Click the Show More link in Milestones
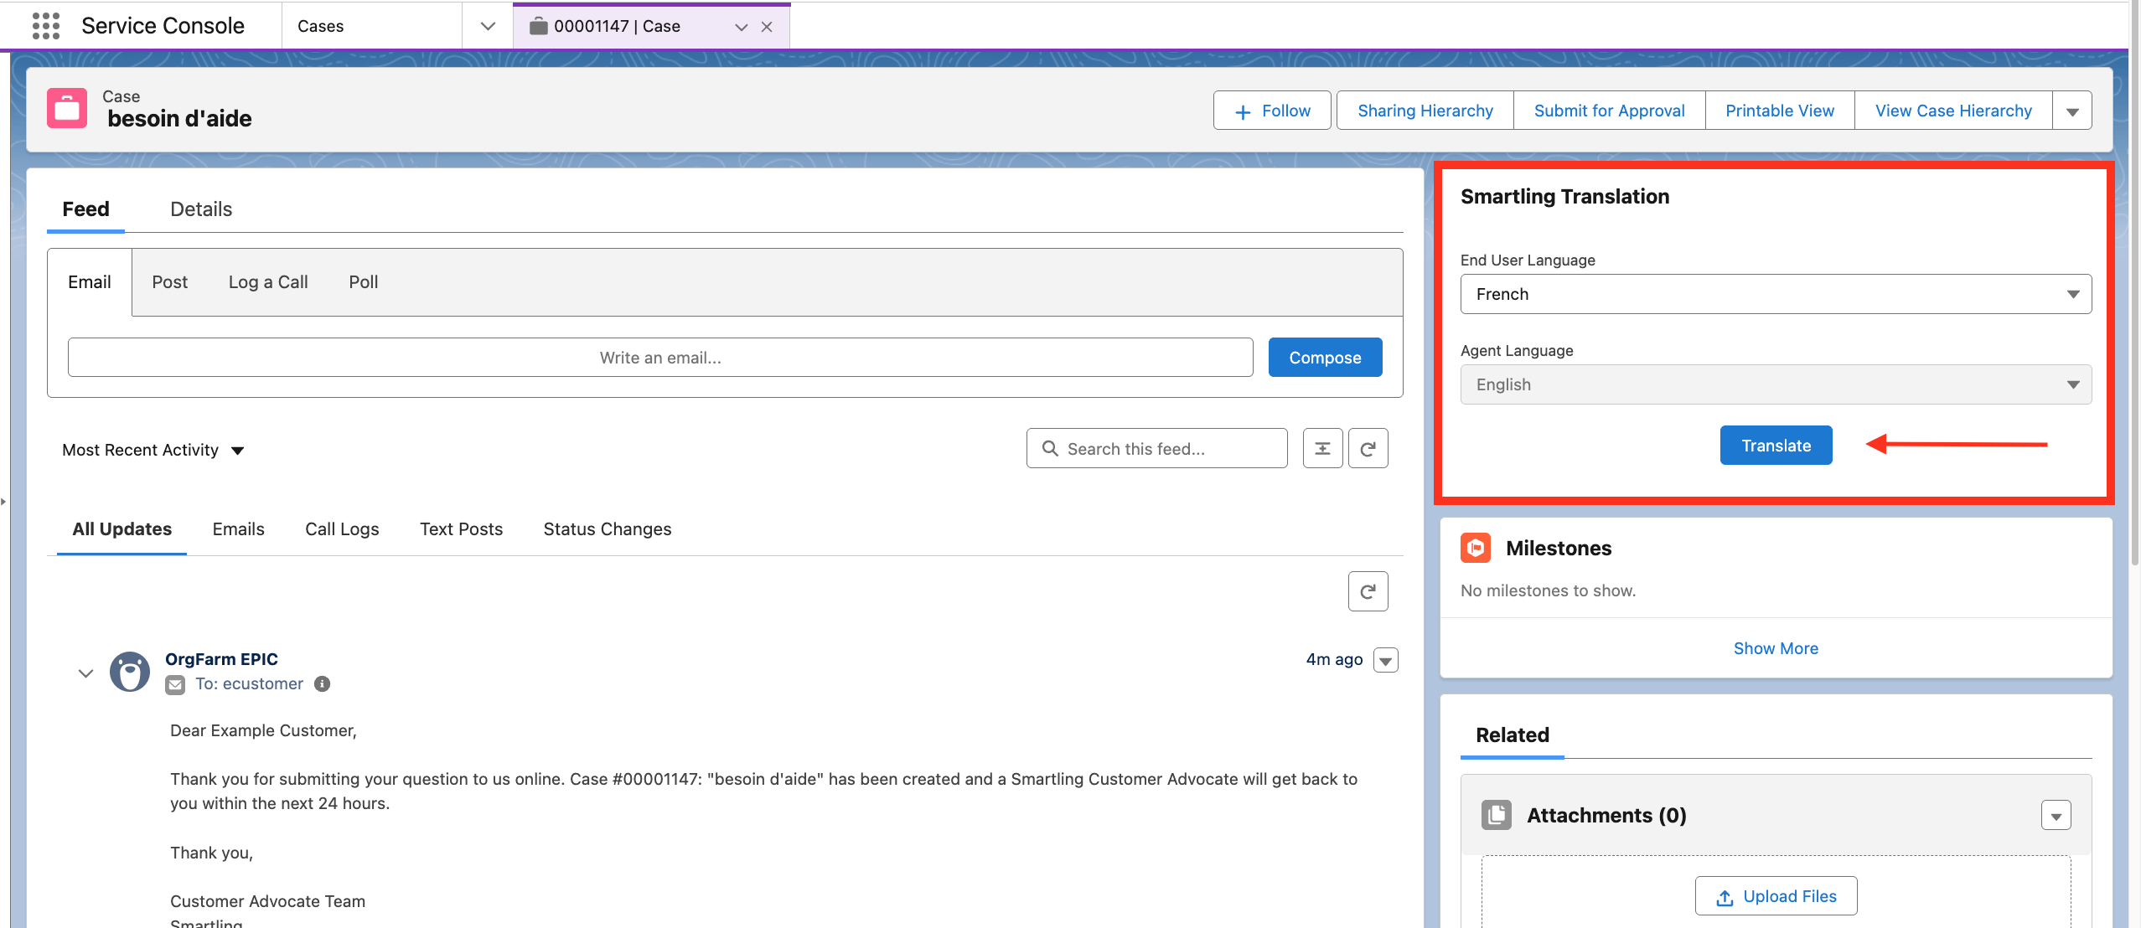2141x928 pixels. coord(1775,649)
